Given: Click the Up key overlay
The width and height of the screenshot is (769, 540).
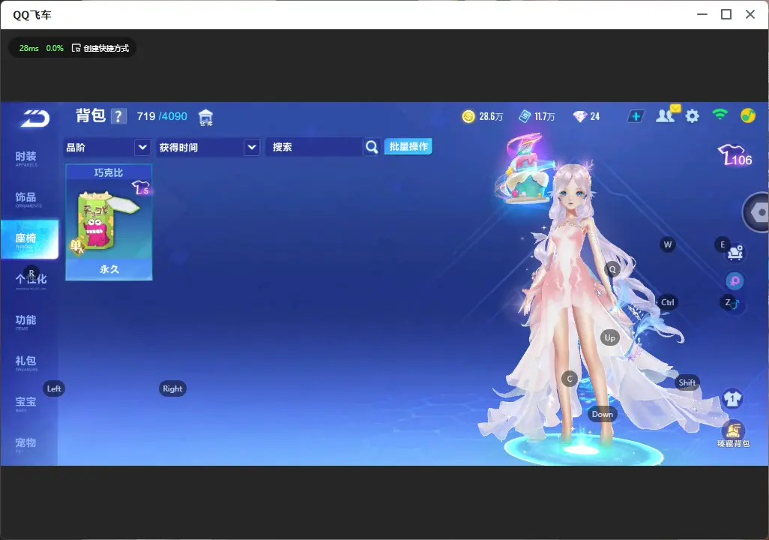Looking at the screenshot, I should [x=609, y=337].
